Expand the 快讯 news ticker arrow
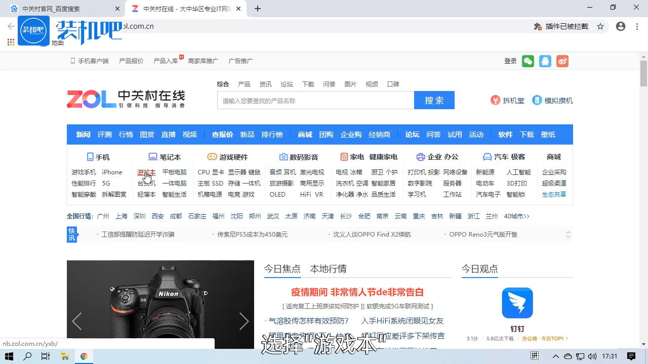The image size is (648, 364). (567, 234)
